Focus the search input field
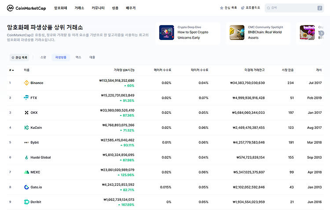Viewport: 330px width, 210px height. (294, 8)
